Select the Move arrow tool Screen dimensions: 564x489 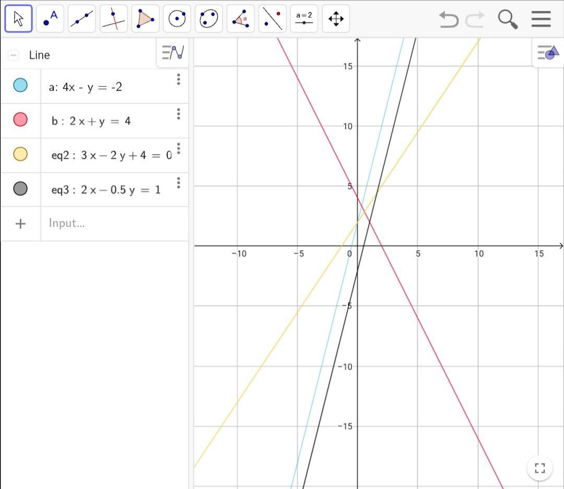coord(18,19)
